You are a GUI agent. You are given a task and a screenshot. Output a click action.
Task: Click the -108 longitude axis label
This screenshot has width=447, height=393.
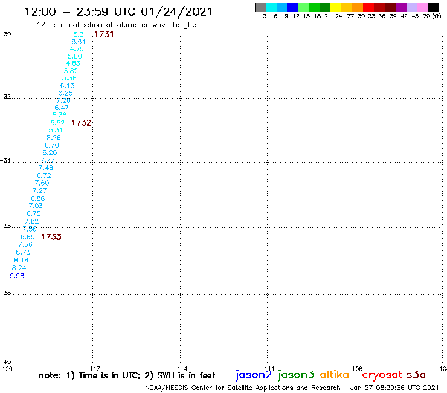(355, 369)
